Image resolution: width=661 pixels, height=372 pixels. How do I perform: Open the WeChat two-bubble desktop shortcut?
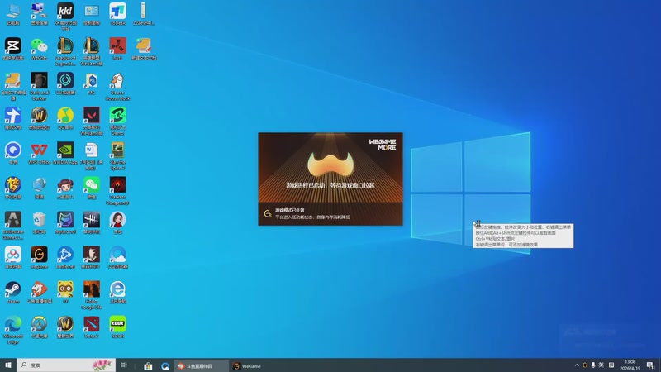tap(39, 49)
